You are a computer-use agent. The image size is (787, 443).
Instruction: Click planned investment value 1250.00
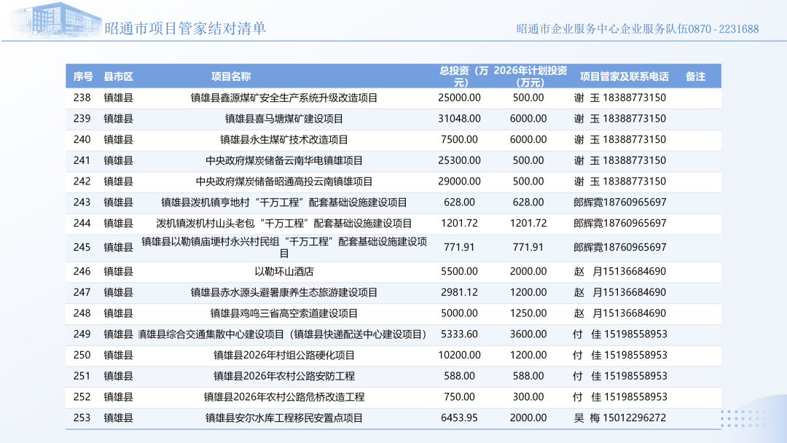click(528, 313)
